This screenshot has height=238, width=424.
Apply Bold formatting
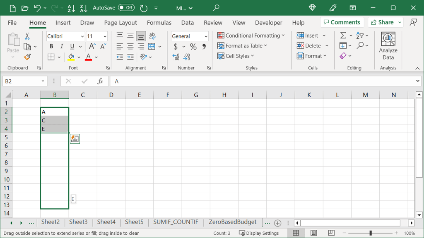51,46
